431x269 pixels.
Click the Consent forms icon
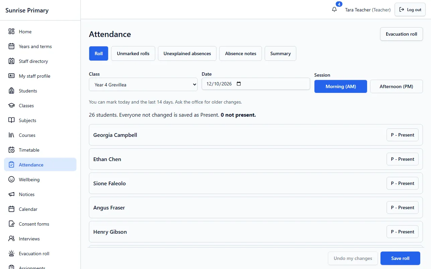click(11, 224)
